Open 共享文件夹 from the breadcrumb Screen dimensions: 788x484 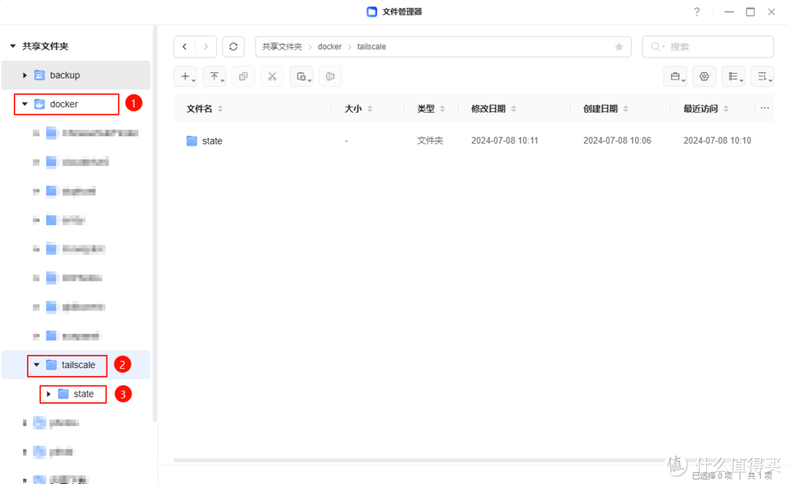point(282,46)
